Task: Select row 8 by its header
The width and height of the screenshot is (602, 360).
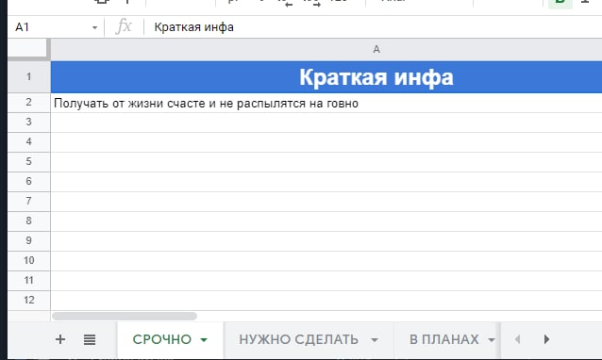Action: coord(29,221)
